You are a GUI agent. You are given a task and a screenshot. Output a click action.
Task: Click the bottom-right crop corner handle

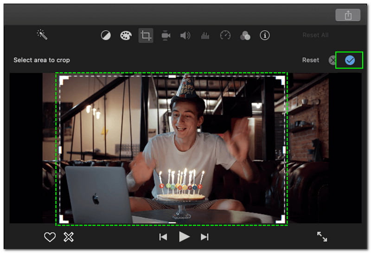(281, 219)
